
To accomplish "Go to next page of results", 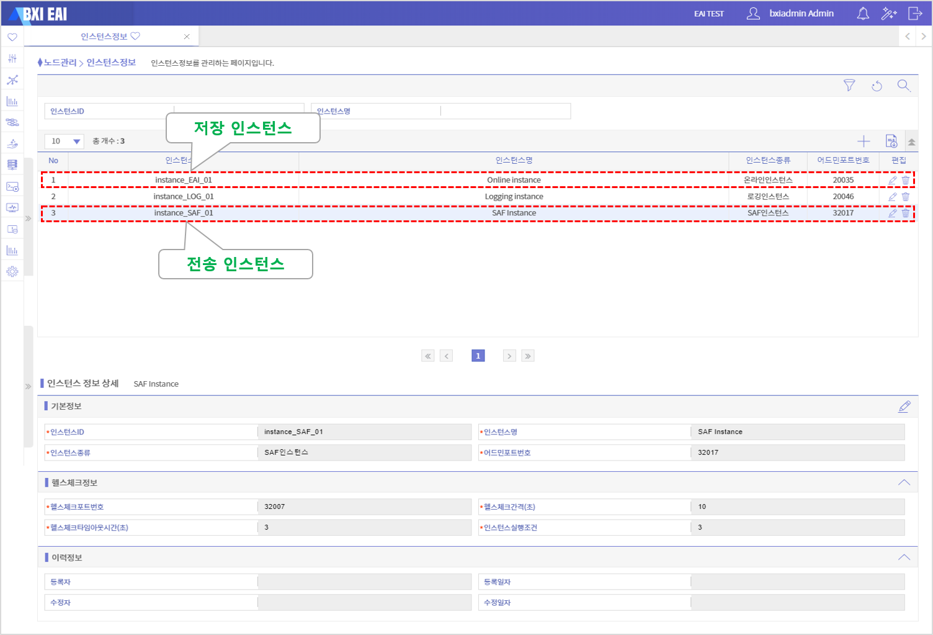I will (509, 356).
